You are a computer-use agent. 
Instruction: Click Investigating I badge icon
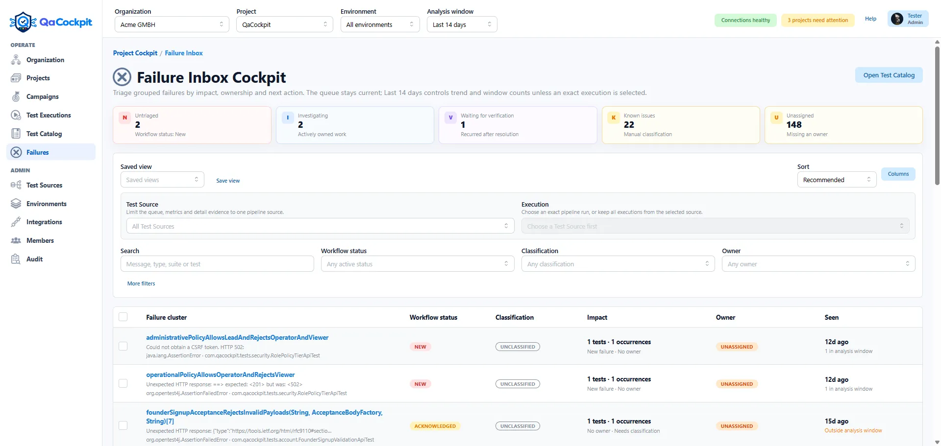pos(288,117)
